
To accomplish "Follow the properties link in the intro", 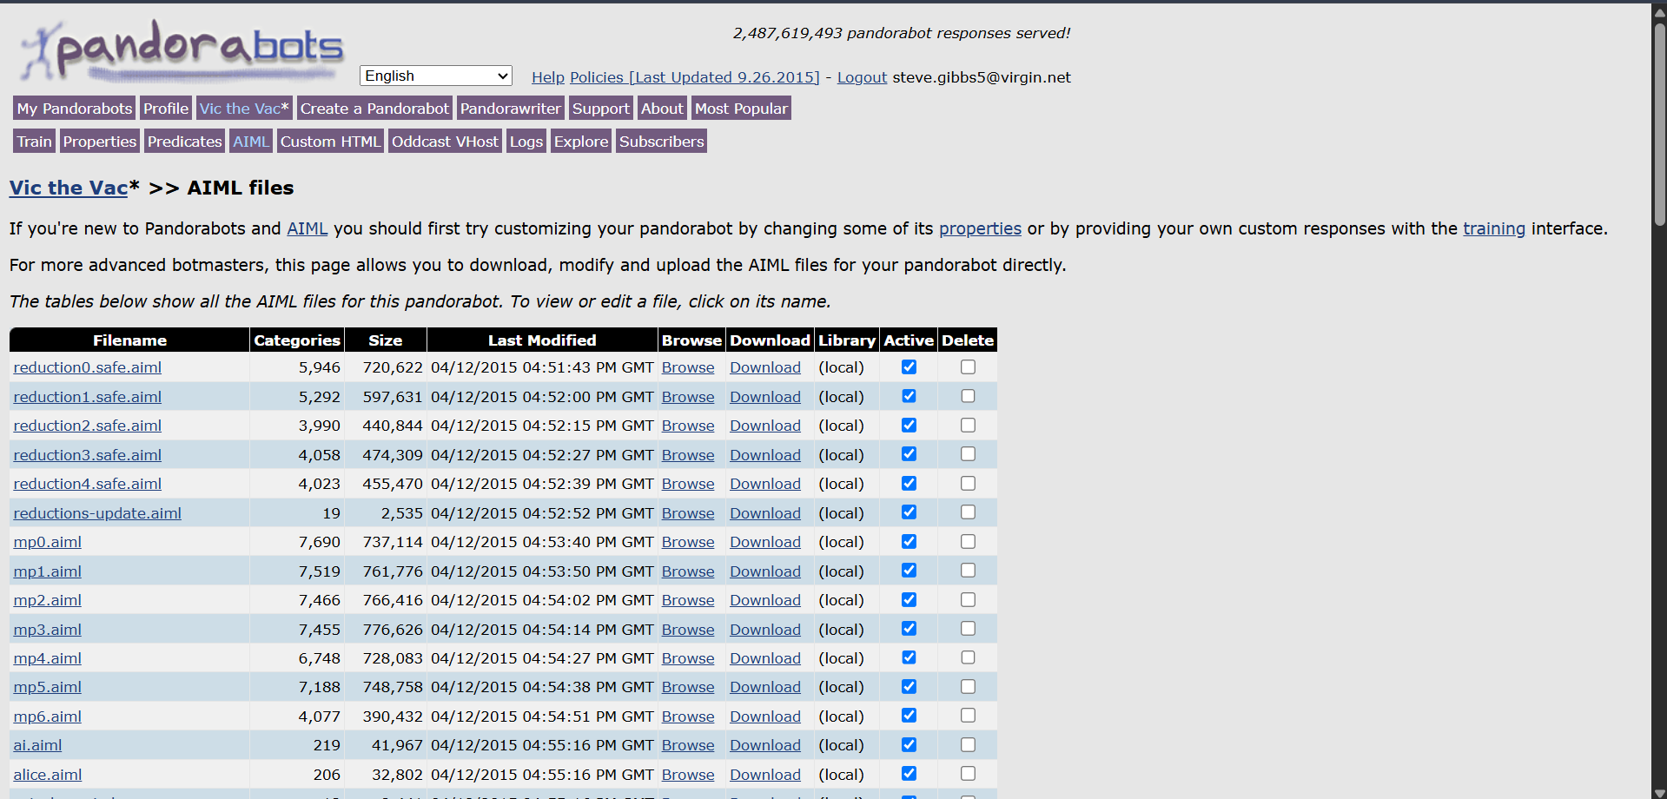I will (980, 228).
